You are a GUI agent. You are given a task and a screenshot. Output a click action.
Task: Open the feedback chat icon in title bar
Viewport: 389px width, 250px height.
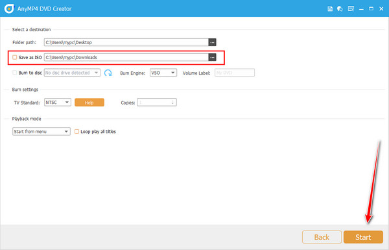[x=340, y=8]
